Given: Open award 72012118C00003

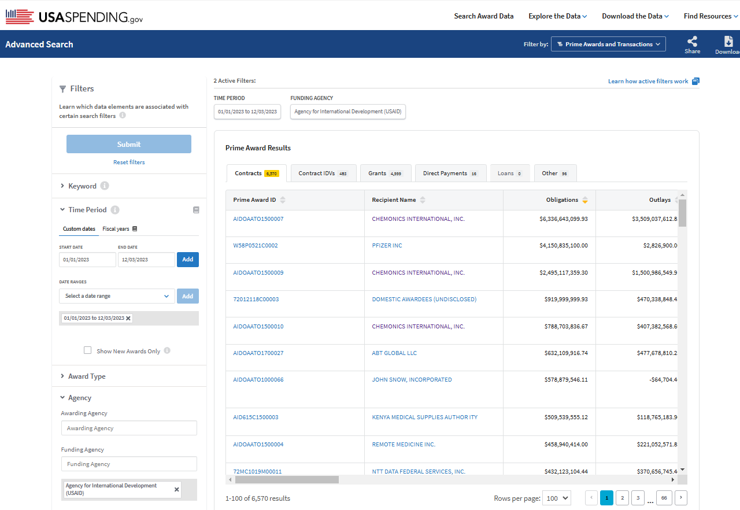Looking at the screenshot, I should tap(256, 300).
